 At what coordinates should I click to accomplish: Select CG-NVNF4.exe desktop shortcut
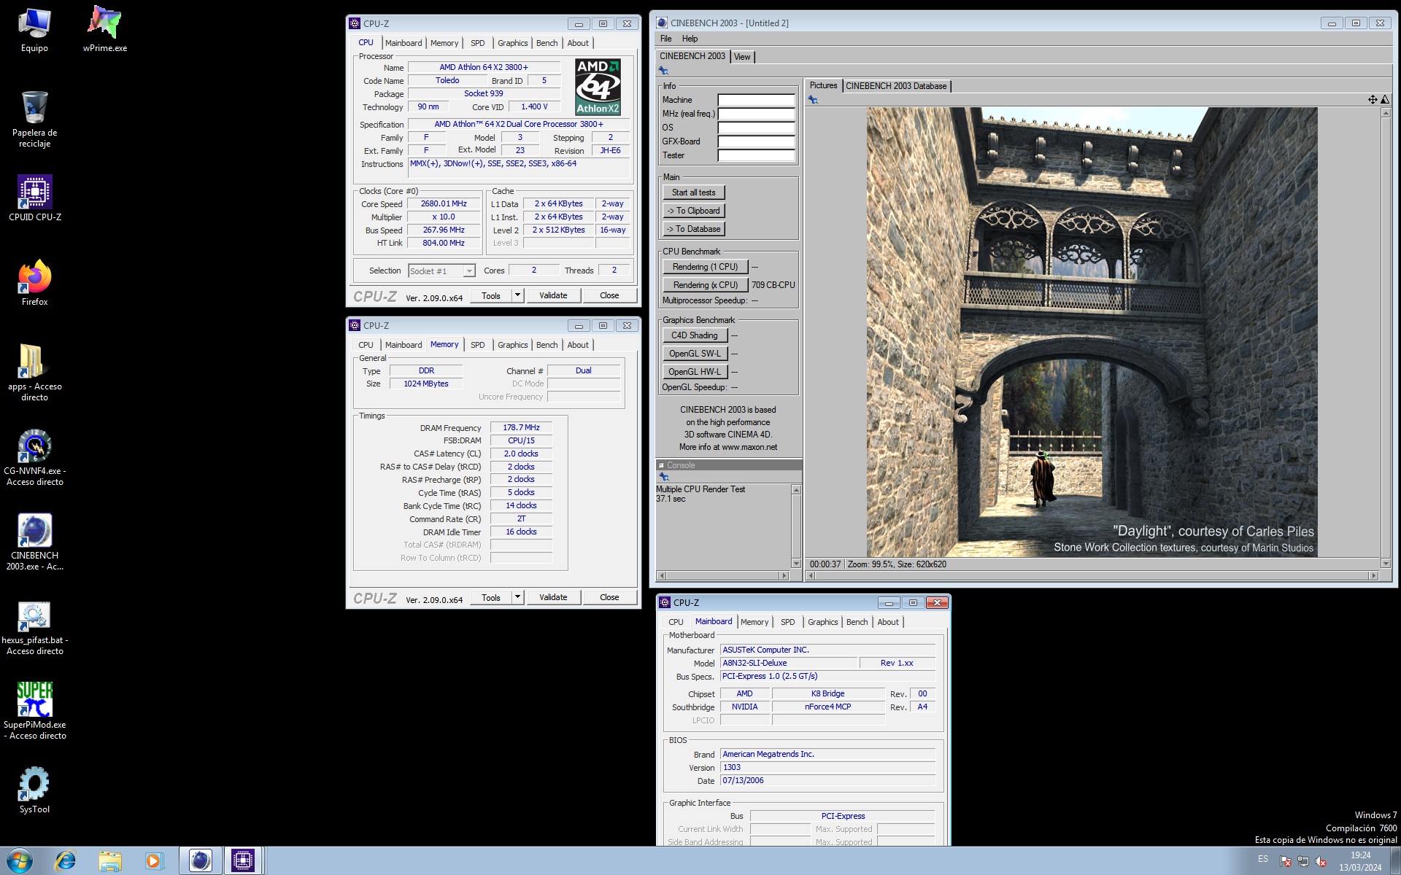[34, 457]
